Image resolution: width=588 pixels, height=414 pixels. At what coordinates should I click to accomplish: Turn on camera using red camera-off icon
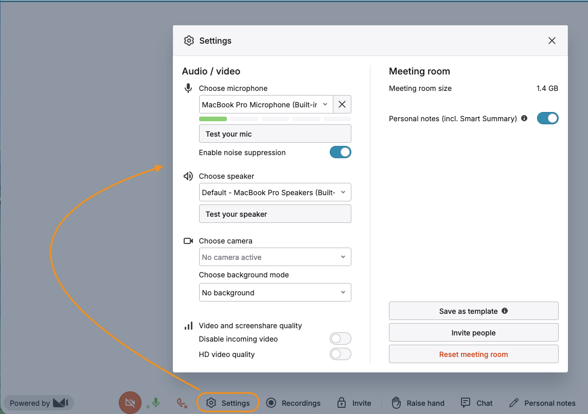[x=130, y=403]
